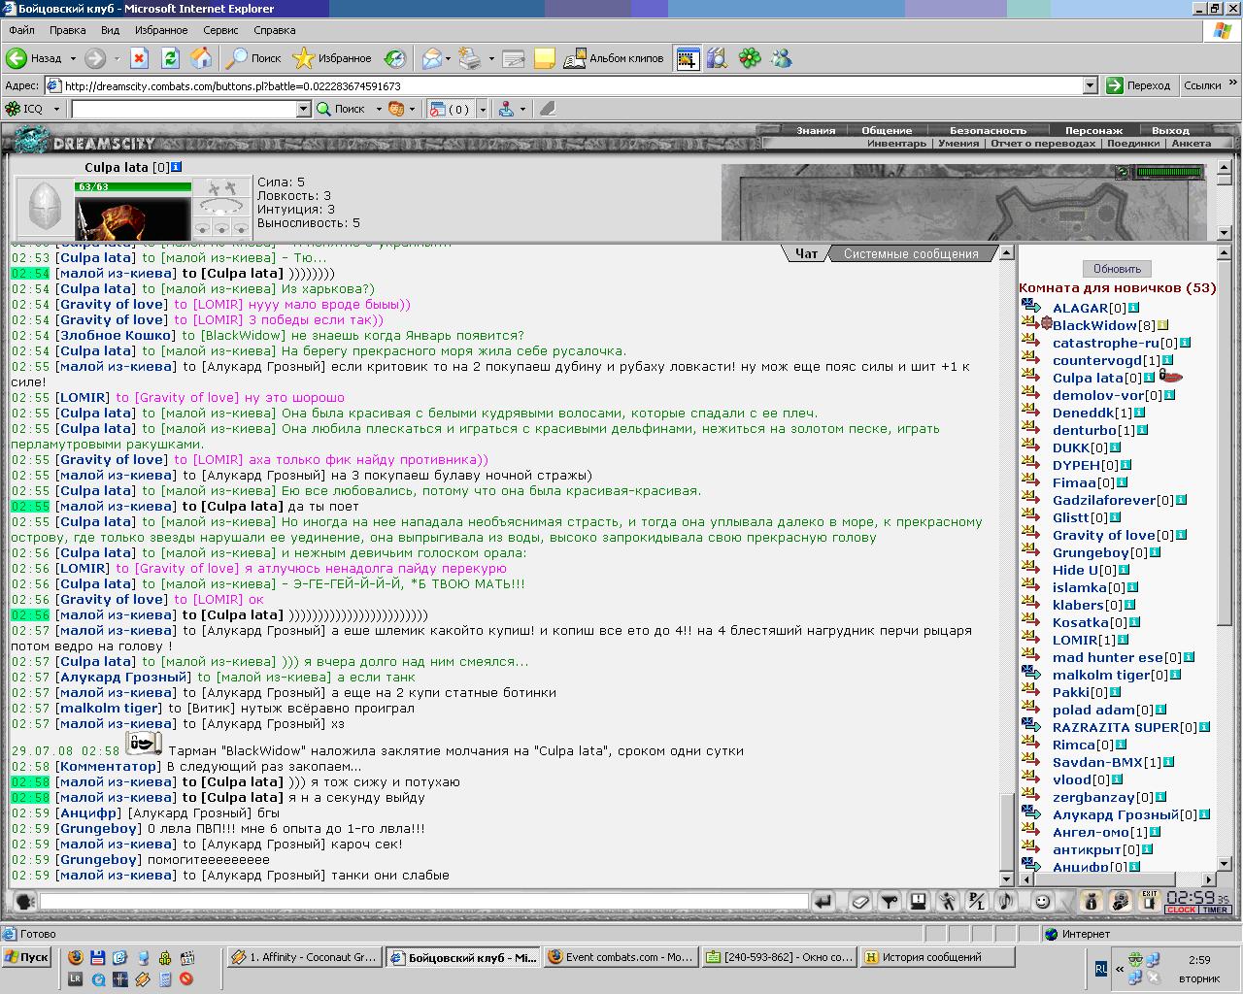
Task: Toggle the selected Discuss toolbar icon
Action: click(x=688, y=58)
